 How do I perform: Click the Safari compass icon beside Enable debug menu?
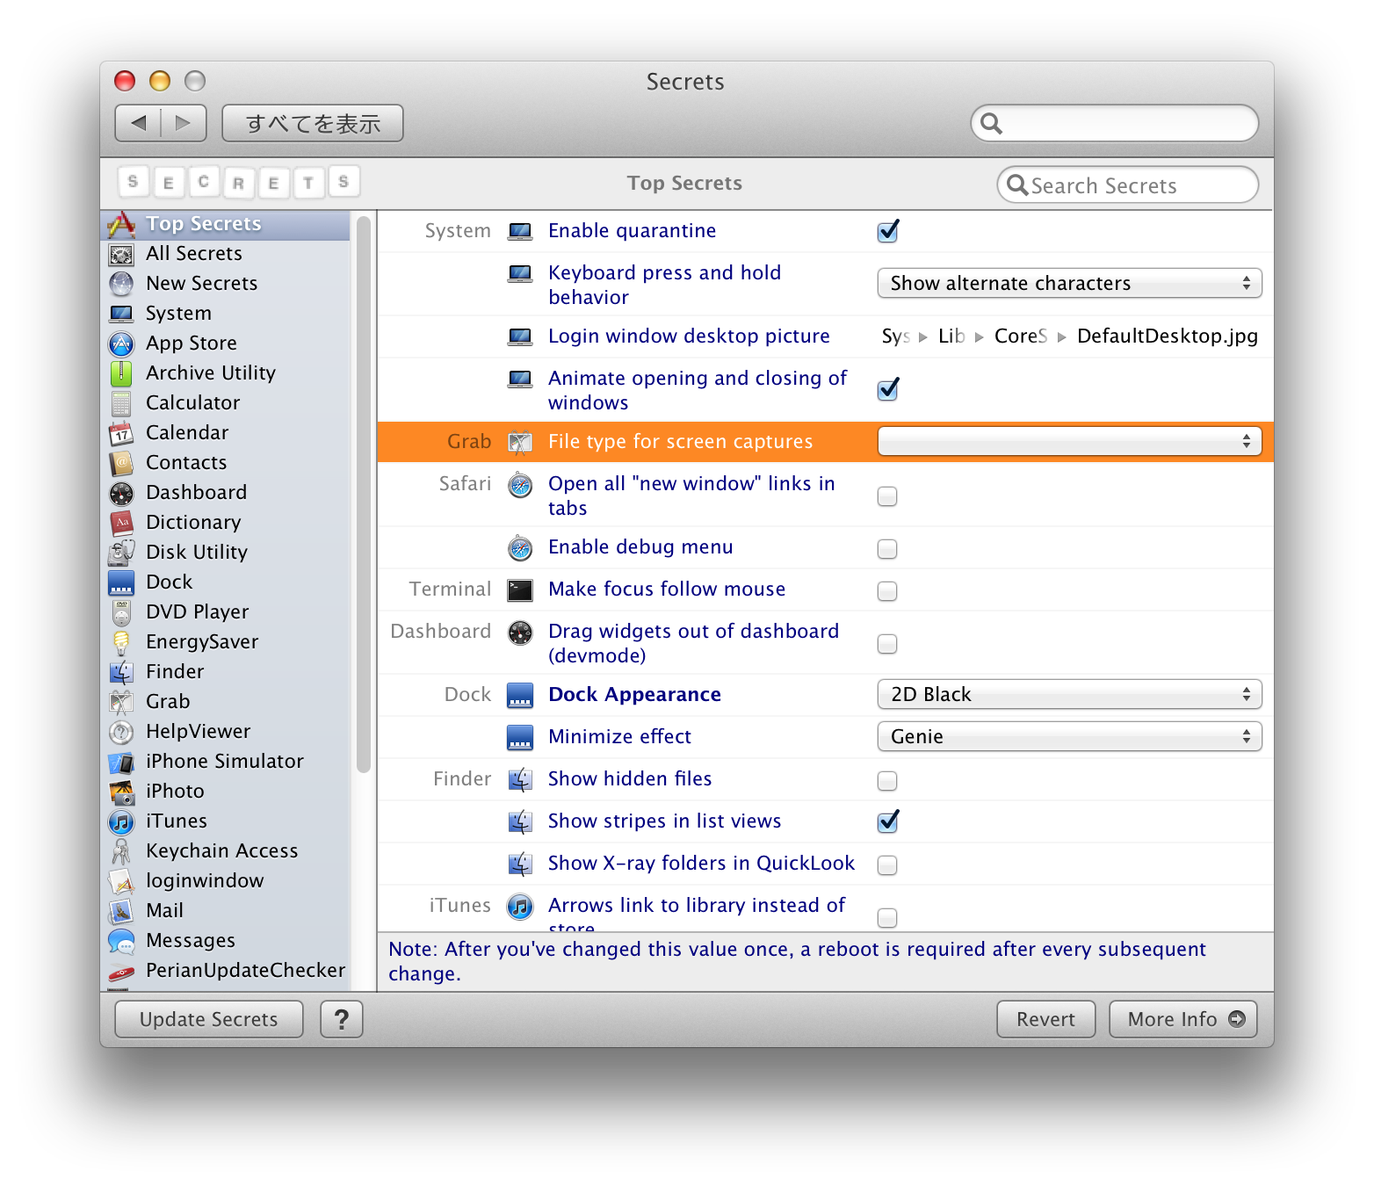click(x=520, y=549)
